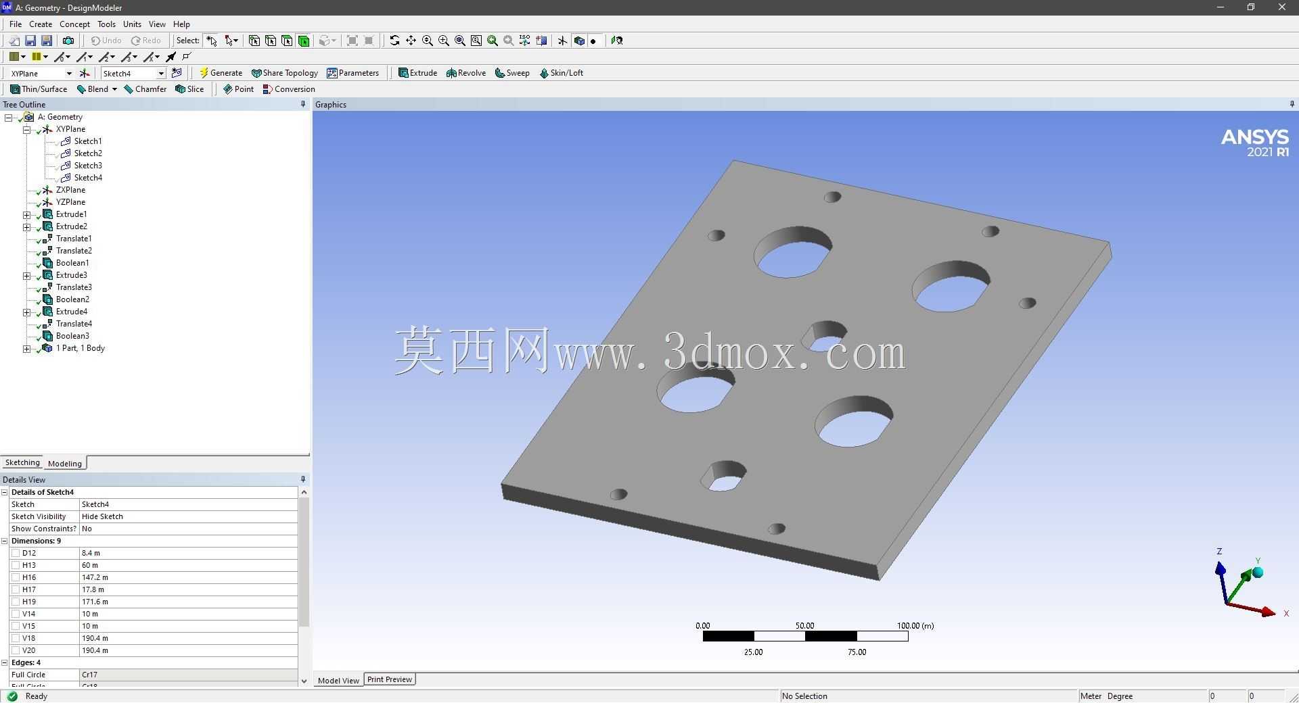Collapse the Dimensions: 9 section
Screen dimensions: 1299x703
[5, 541]
